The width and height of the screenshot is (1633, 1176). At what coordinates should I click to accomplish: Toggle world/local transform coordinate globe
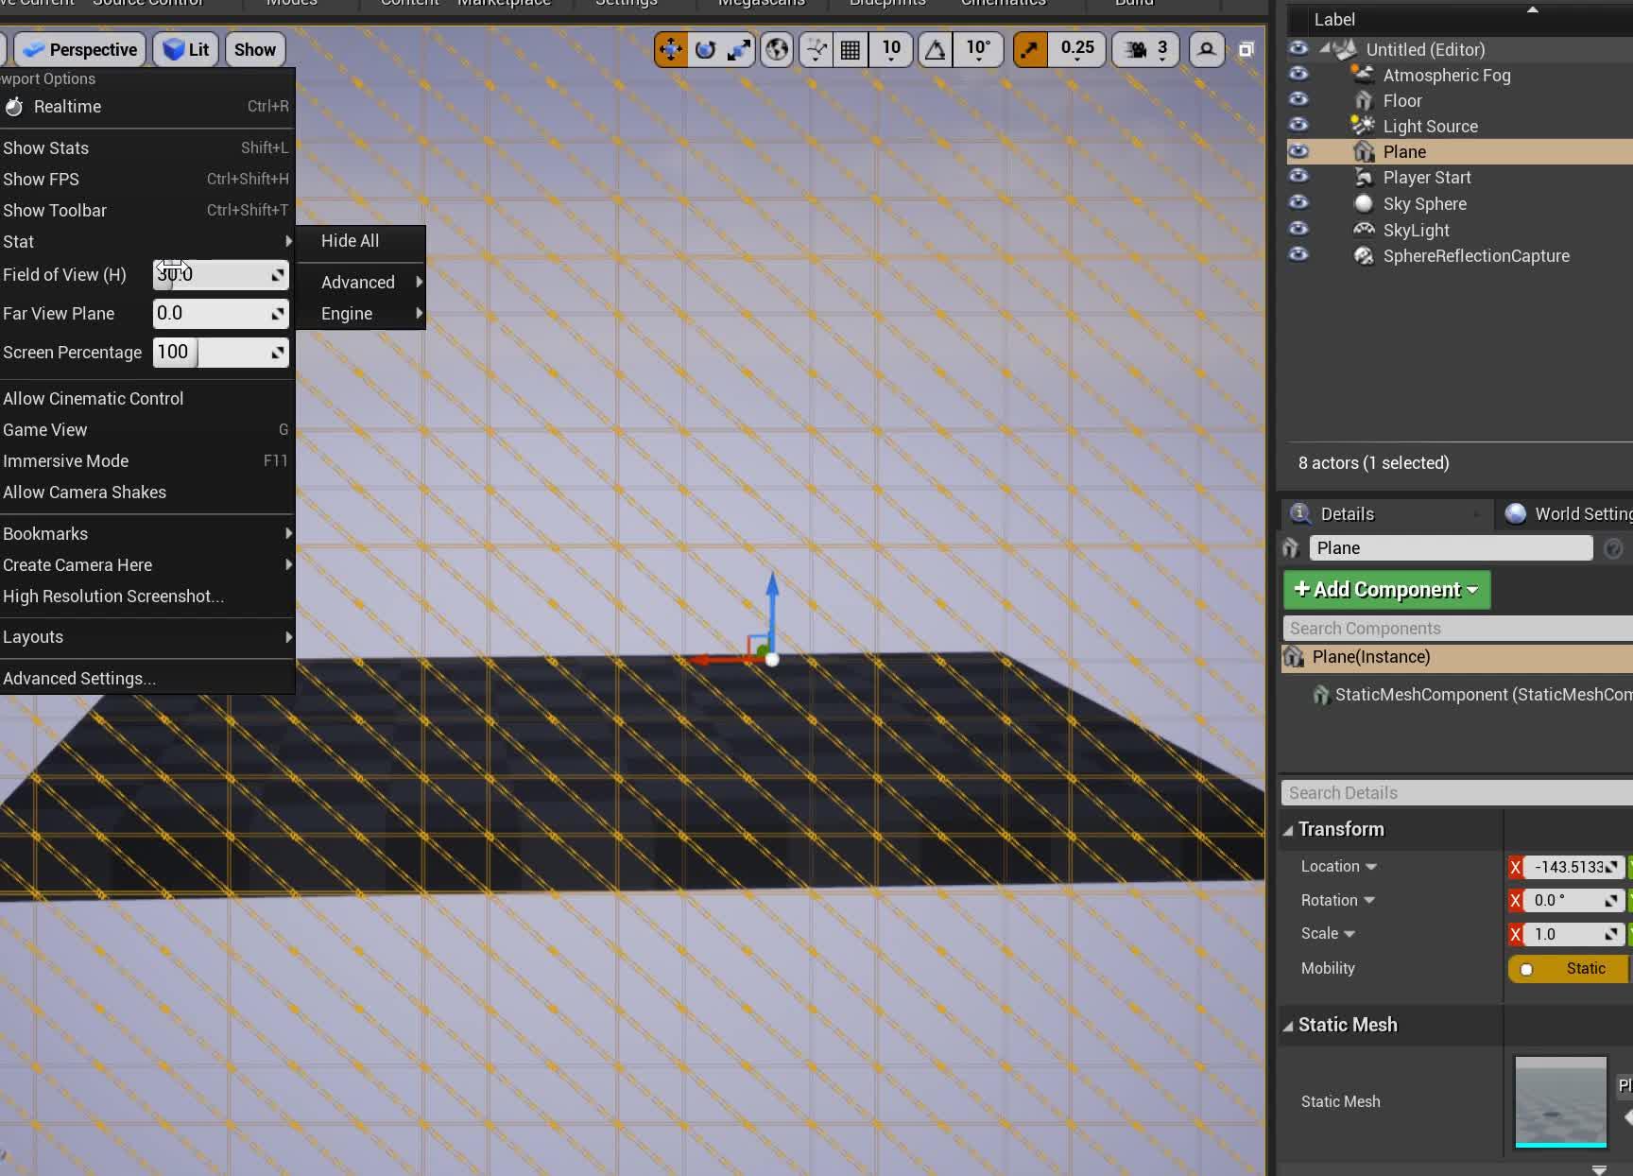pyautogui.click(x=776, y=49)
